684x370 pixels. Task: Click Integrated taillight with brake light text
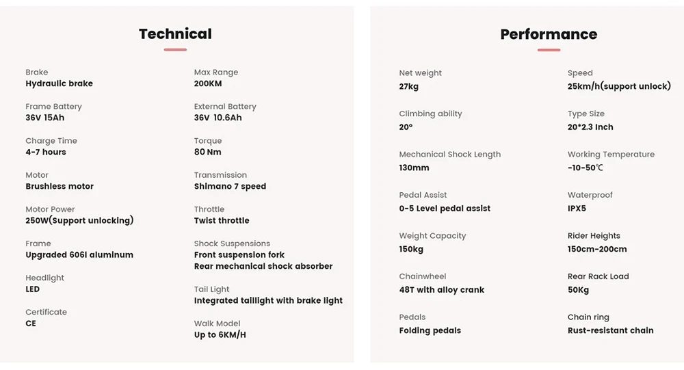tap(268, 300)
